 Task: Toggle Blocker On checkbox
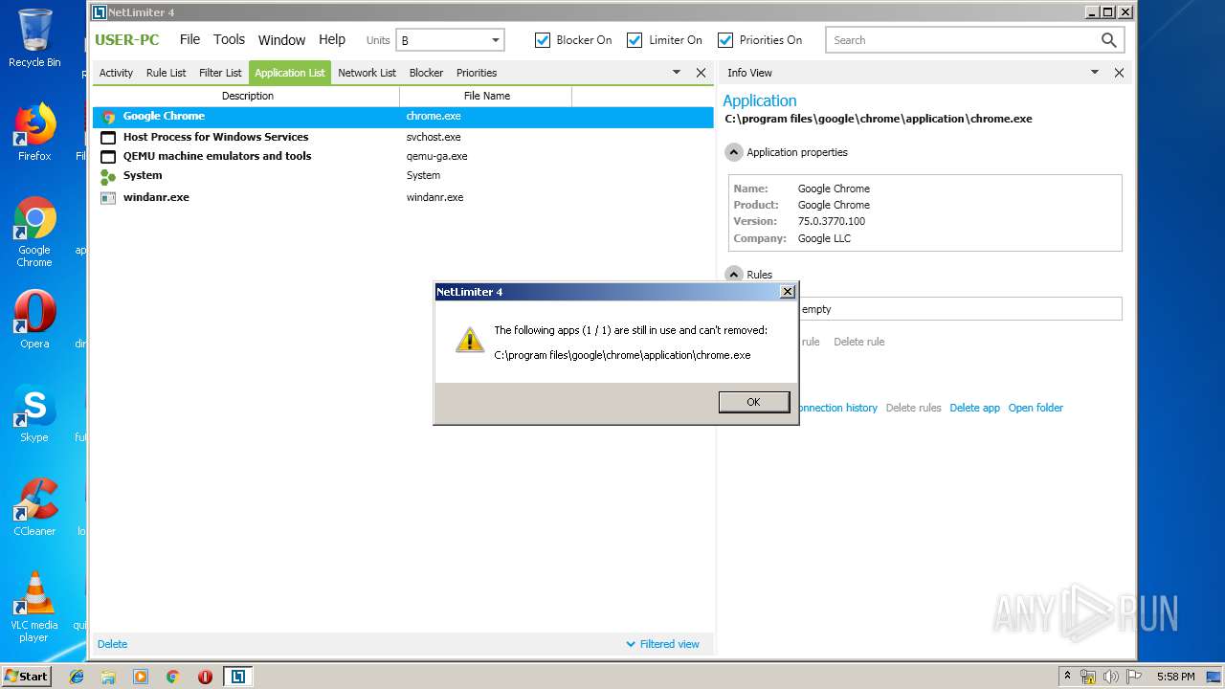click(543, 40)
